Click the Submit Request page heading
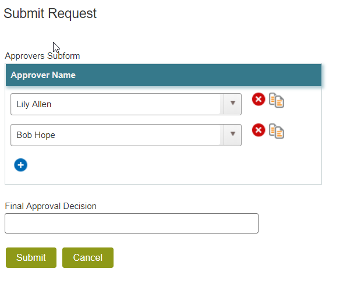Screen dimensions: 361x283 coord(50,13)
